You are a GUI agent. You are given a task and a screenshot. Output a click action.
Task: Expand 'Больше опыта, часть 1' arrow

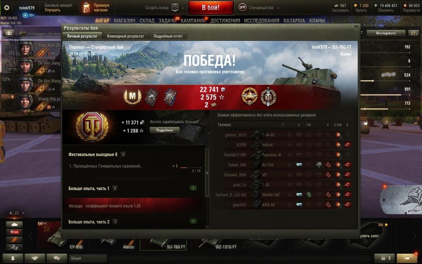115,189
